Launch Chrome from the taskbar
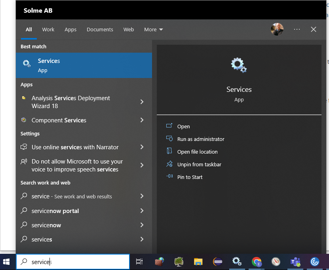Screen dimensions: 329x270 (x=257, y=262)
